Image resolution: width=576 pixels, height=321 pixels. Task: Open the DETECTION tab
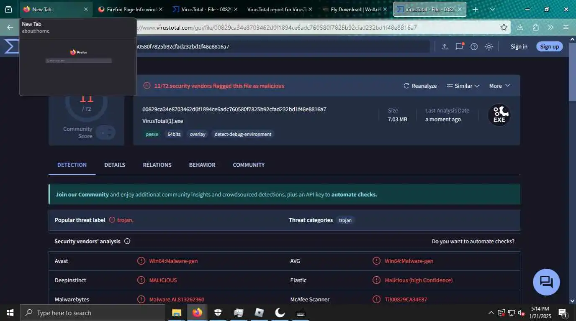click(72, 165)
